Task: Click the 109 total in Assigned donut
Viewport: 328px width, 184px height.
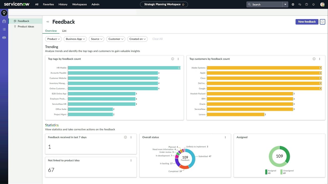Action: click(x=279, y=156)
